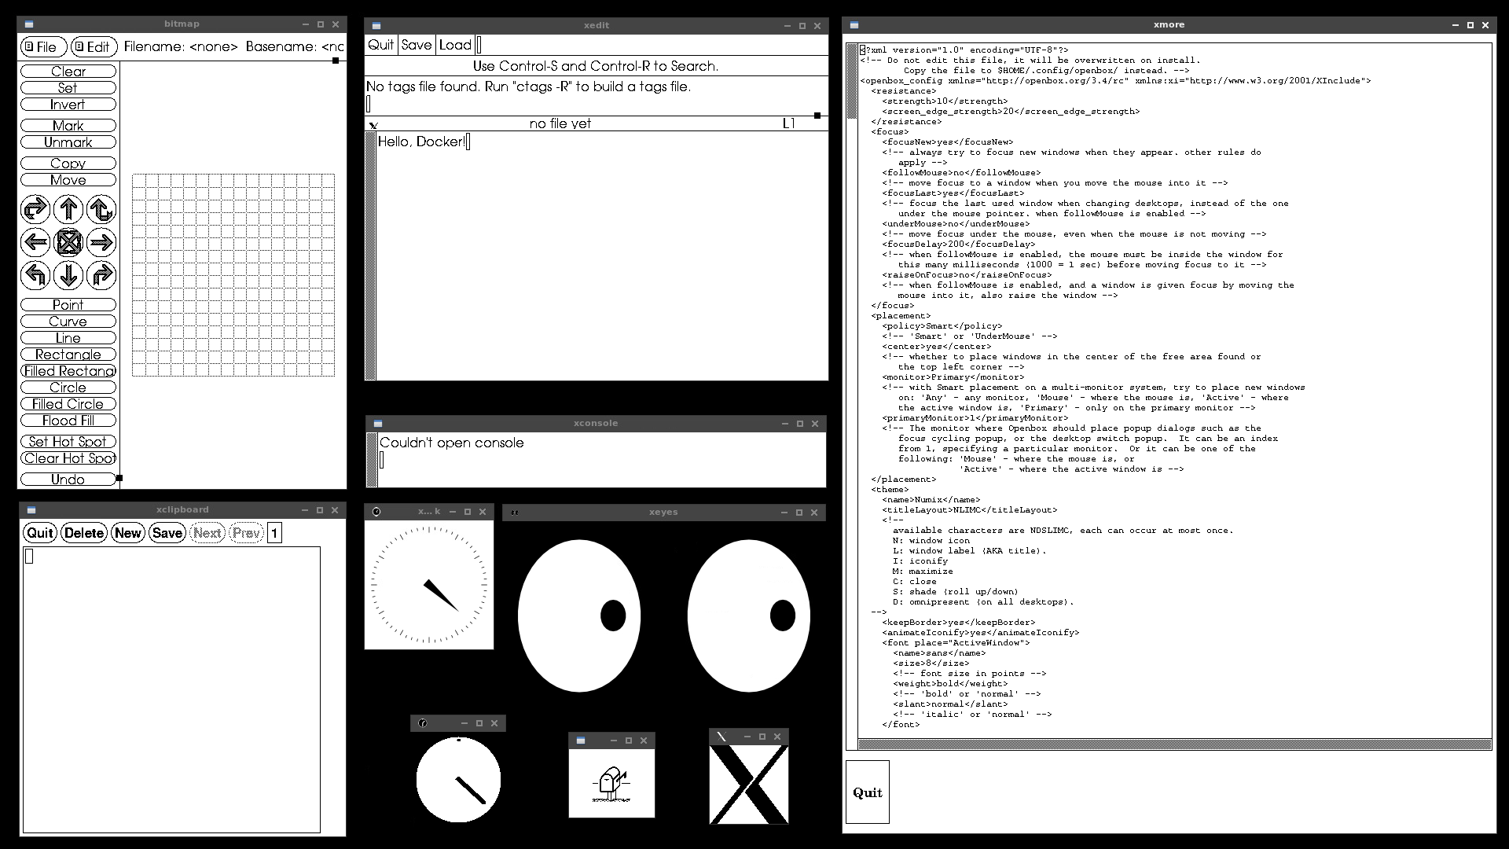Click the rotate right arrow icon
Viewport: 1509px width, 849px height.
[x=101, y=275]
